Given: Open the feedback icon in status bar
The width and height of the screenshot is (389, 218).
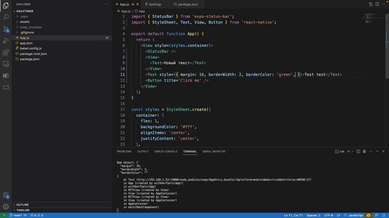Looking at the screenshot, I should [x=377, y=216].
